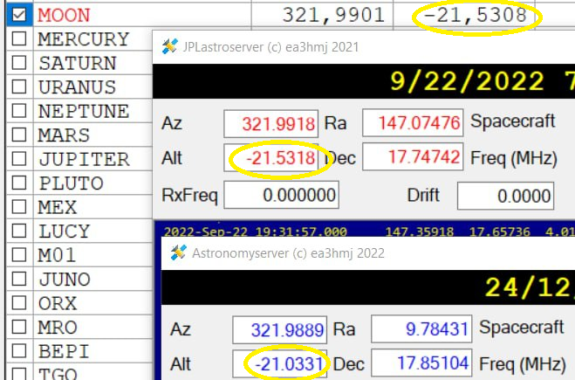575x380 pixels.
Task: Select the LUCY row name
Action: coord(65,231)
